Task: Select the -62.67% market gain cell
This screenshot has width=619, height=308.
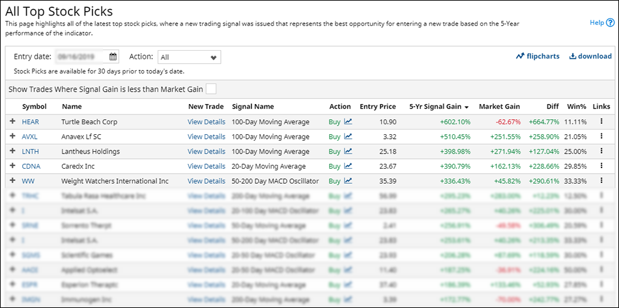Action: point(508,122)
